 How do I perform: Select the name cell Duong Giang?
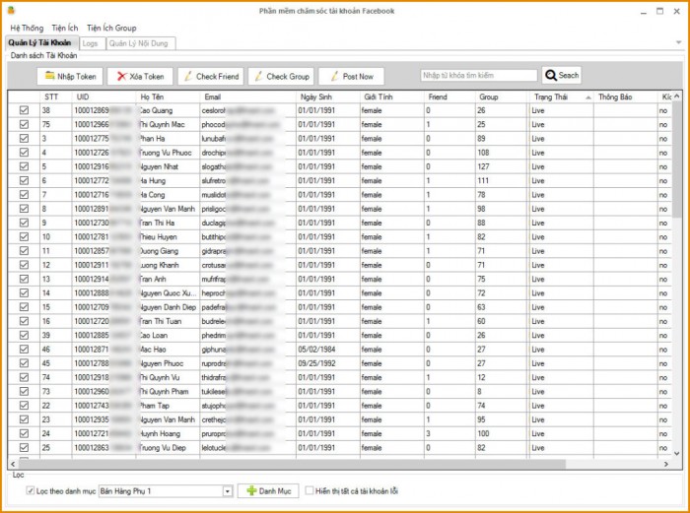[168, 251]
